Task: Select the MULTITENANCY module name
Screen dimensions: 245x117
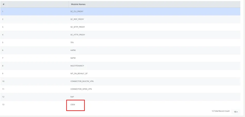Action: tap(77, 66)
